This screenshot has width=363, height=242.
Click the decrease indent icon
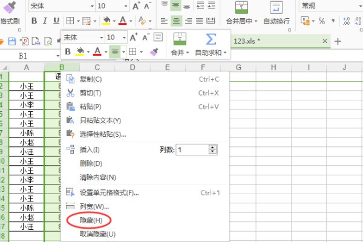pos(200,5)
